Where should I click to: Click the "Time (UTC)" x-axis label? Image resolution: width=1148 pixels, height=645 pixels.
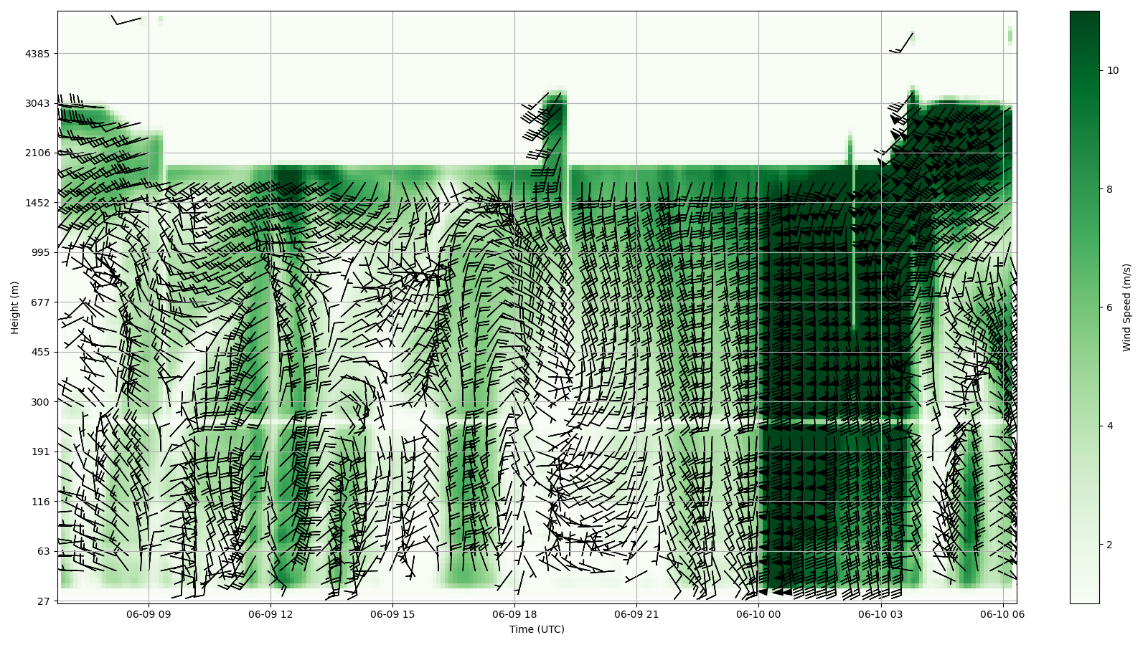(537, 629)
